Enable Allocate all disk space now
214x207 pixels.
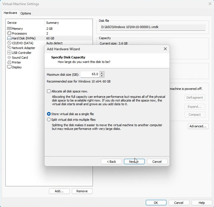click(x=49, y=91)
